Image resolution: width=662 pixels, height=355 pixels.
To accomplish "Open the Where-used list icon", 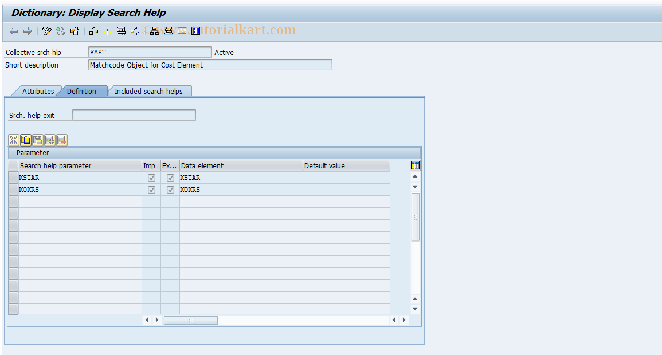I will [93, 31].
